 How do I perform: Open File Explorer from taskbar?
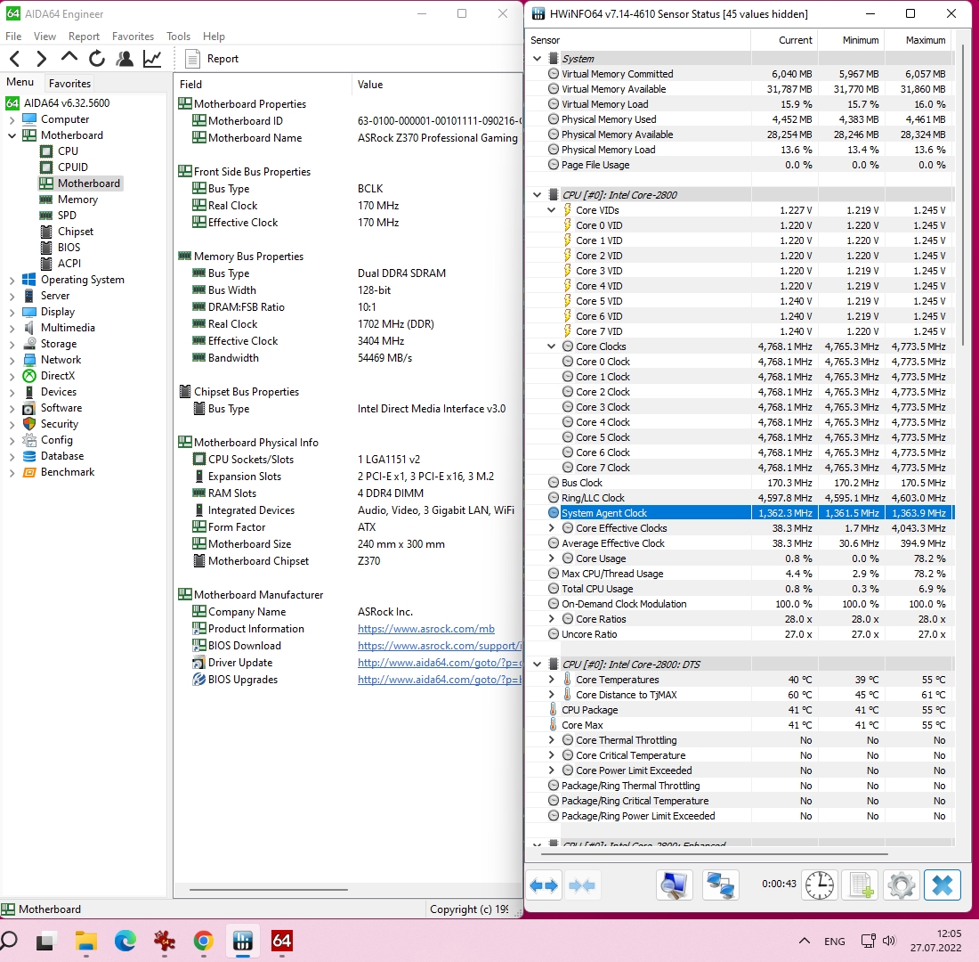coord(85,941)
